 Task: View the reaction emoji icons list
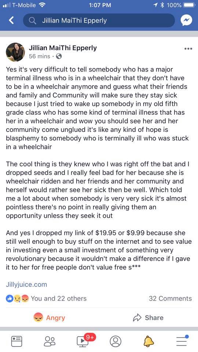pyautogui.click(x=18, y=298)
